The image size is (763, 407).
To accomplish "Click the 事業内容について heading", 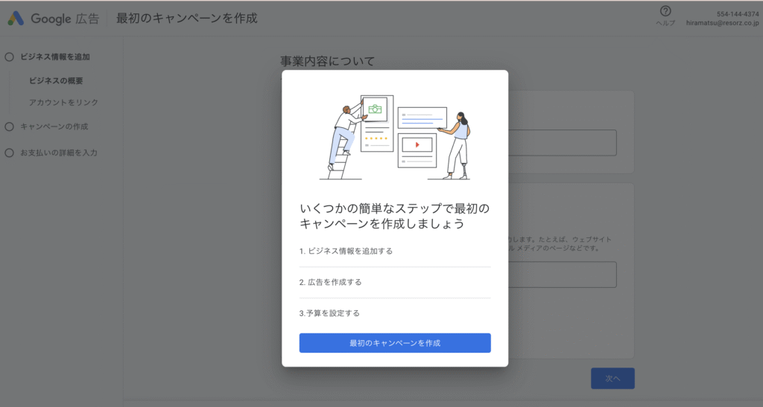I will click(327, 61).
